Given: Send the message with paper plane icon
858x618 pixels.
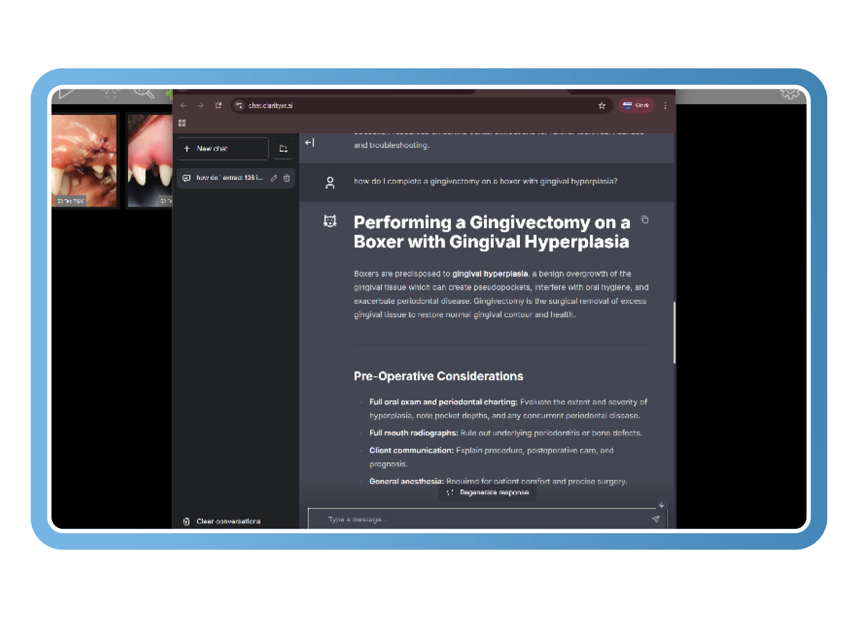Looking at the screenshot, I should pyautogui.click(x=656, y=519).
